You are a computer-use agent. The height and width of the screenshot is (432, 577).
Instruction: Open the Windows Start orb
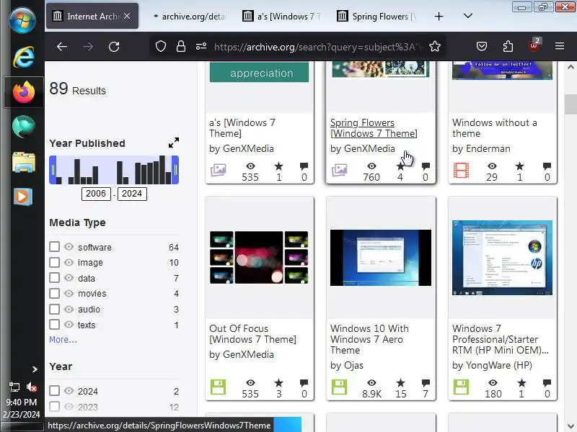tap(22, 20)
